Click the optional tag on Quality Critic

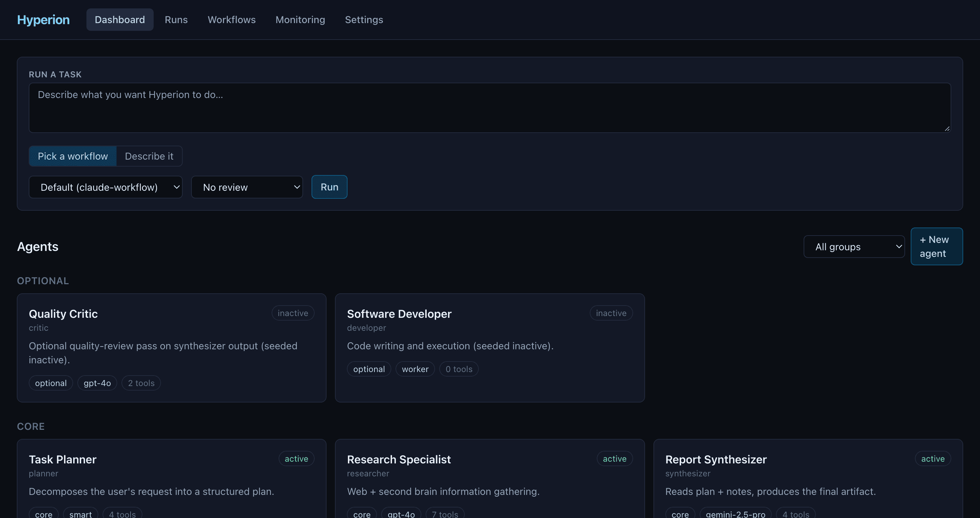pos(51,383)
